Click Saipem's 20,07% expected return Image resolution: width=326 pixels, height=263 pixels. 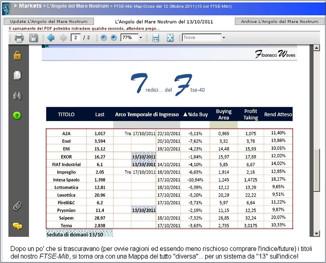point(278,217)
